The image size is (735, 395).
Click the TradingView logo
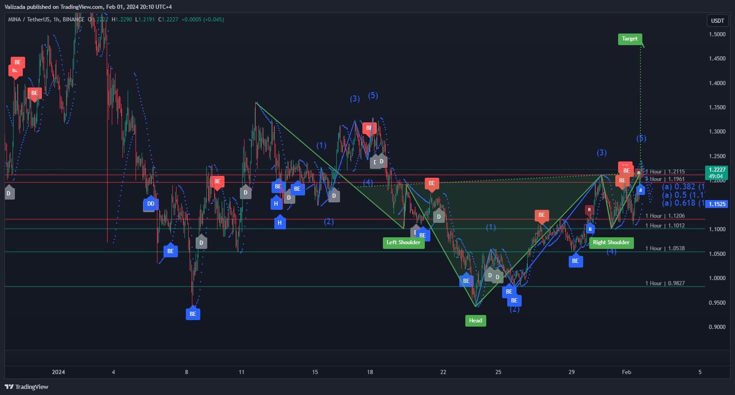point(27,387)
